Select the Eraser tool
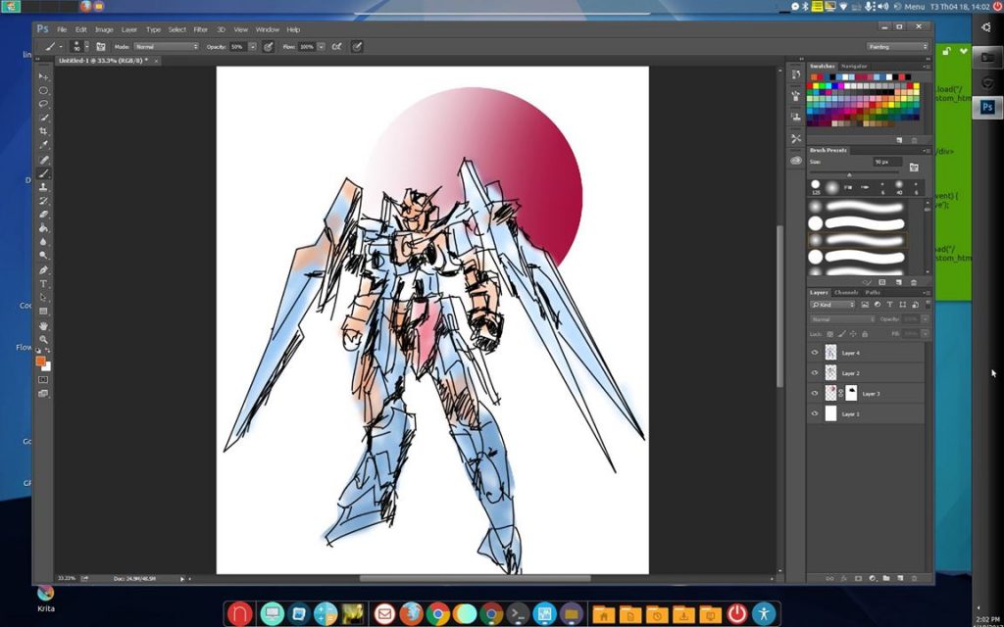1004x627 pixels. 43,215
